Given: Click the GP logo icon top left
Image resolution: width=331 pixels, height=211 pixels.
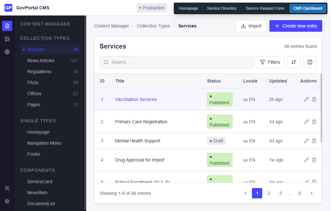Looking at the screenshot, I should (8, 7).
